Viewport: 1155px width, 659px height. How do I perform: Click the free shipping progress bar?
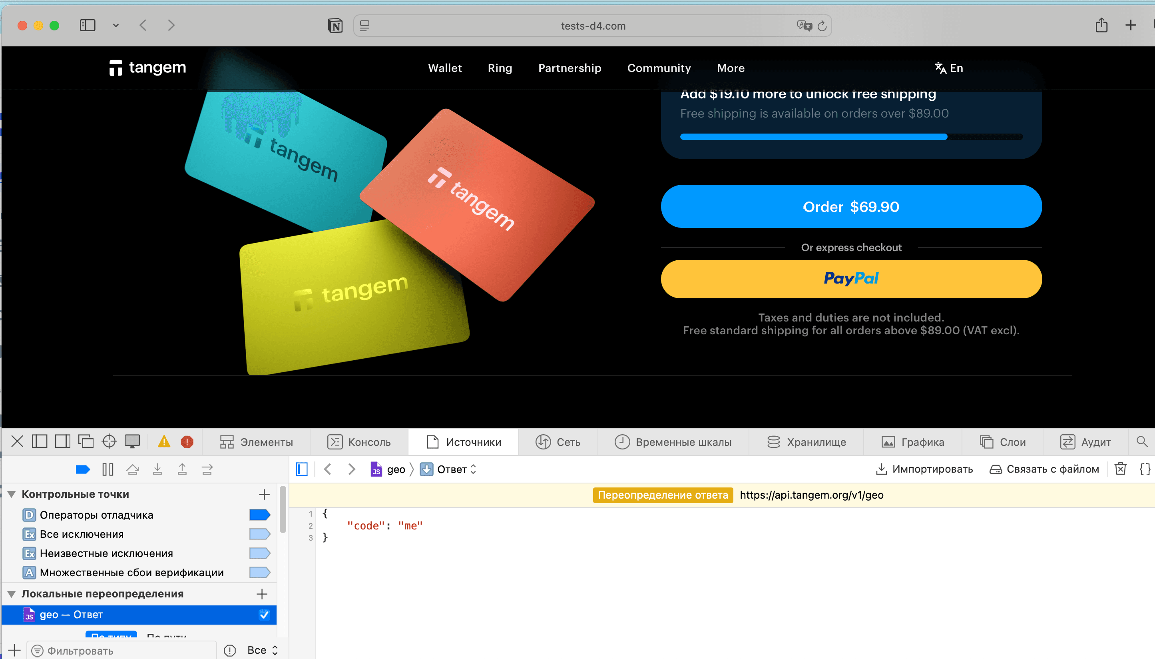tap(851, 137)
